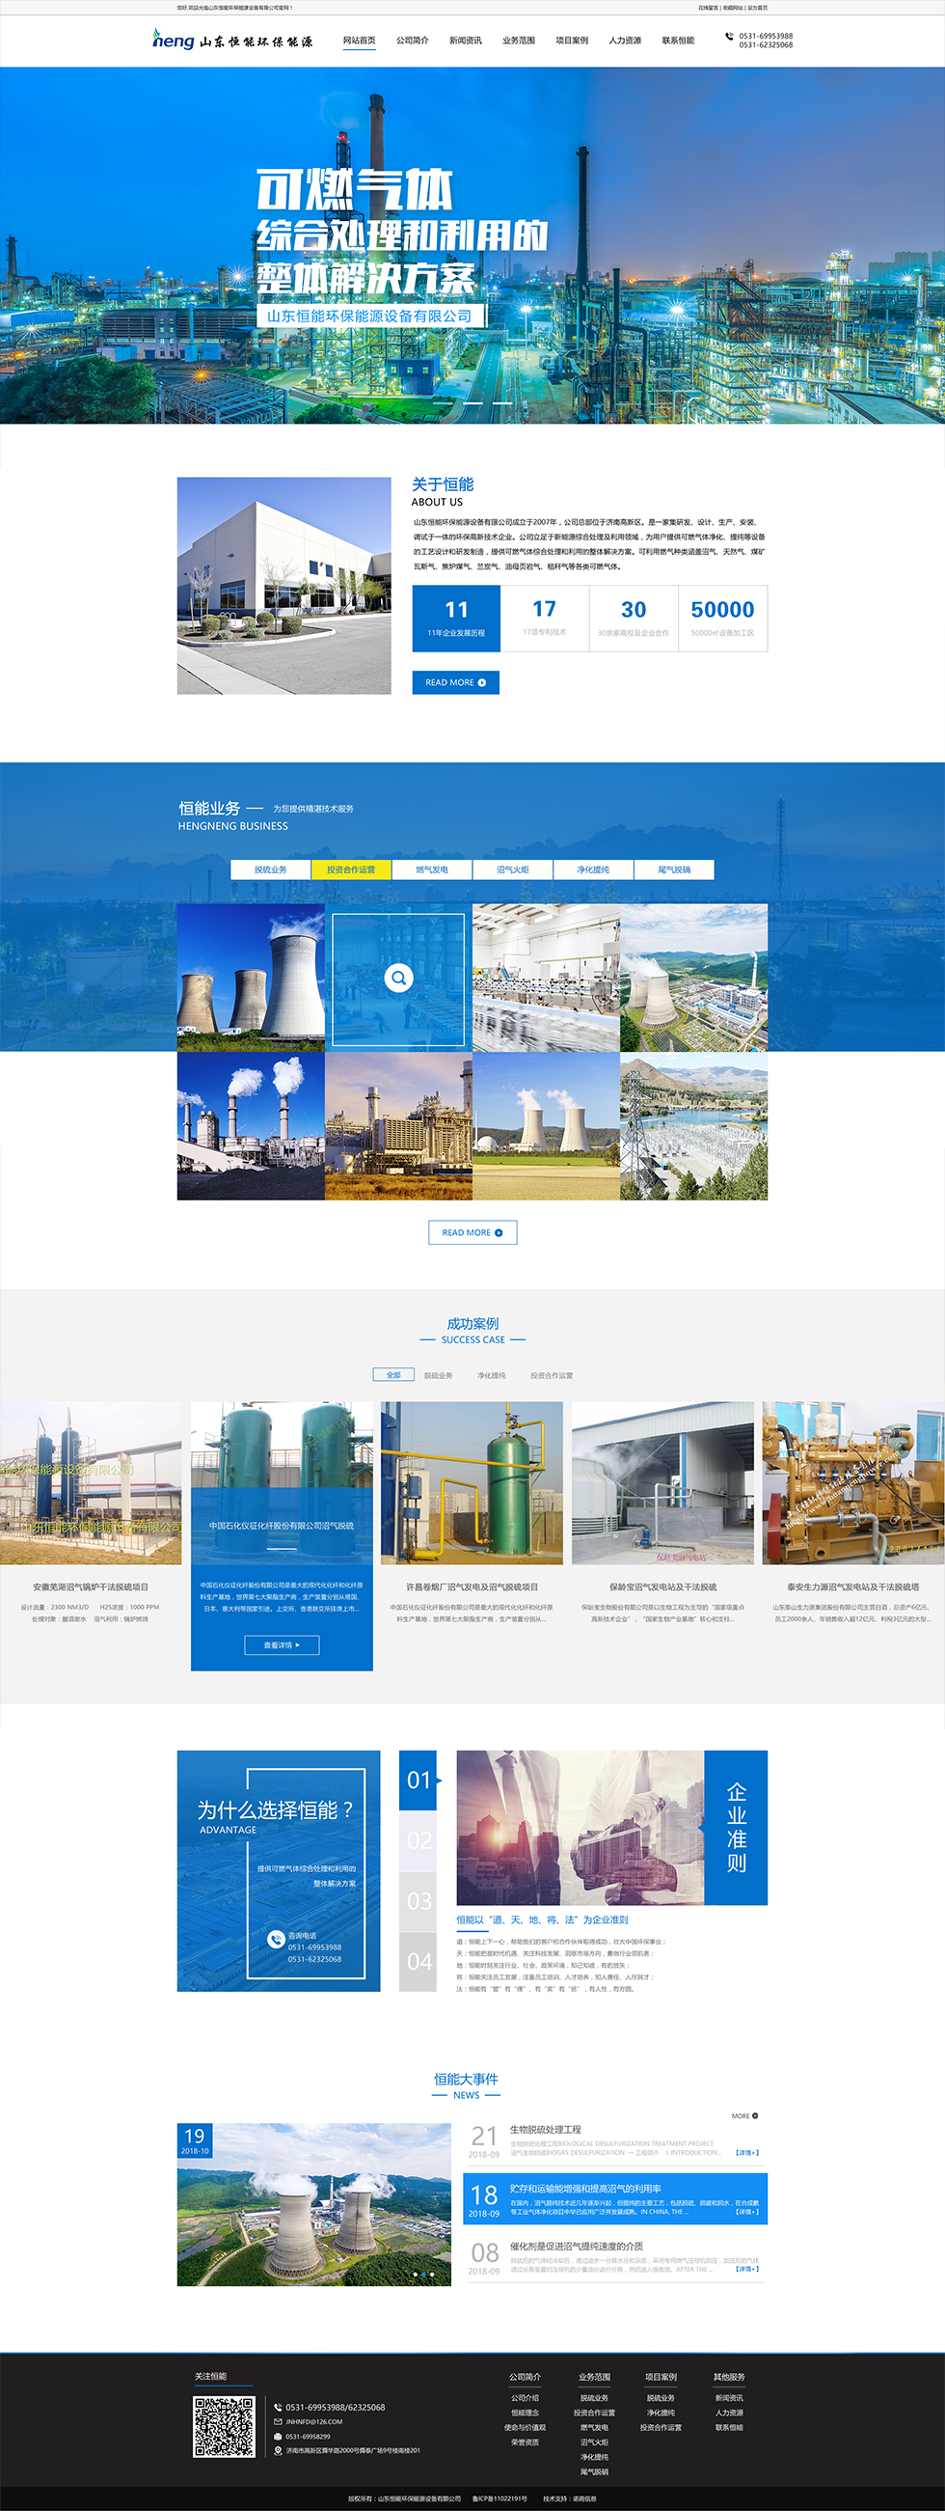Open the 生物脱硫处理工程 news item
The image size is (945, 2511).
[x=546, y=2130]
